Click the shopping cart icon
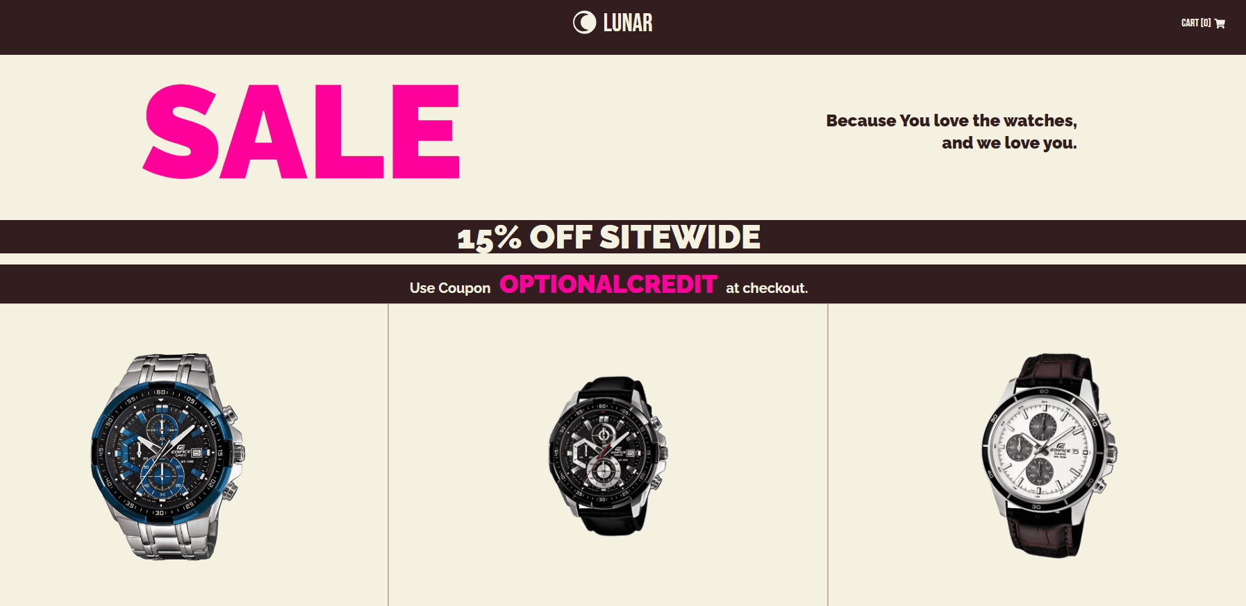This screenshot has width=1246, height=606. [1220, 24]
